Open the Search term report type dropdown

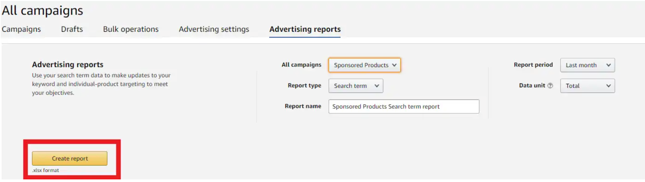[356, 86]
